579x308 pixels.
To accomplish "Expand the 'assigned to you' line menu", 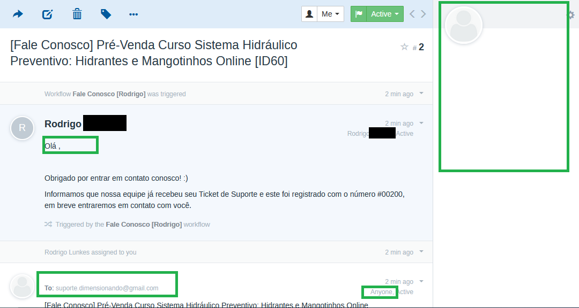I will click(421, 252).
